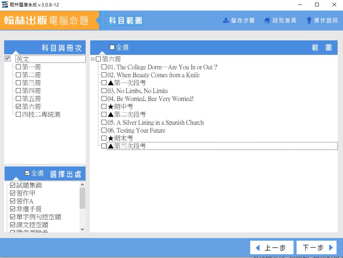Click the app icon in the title bar
This screenshot has height=258, width=343.
[x=5, y=5]
